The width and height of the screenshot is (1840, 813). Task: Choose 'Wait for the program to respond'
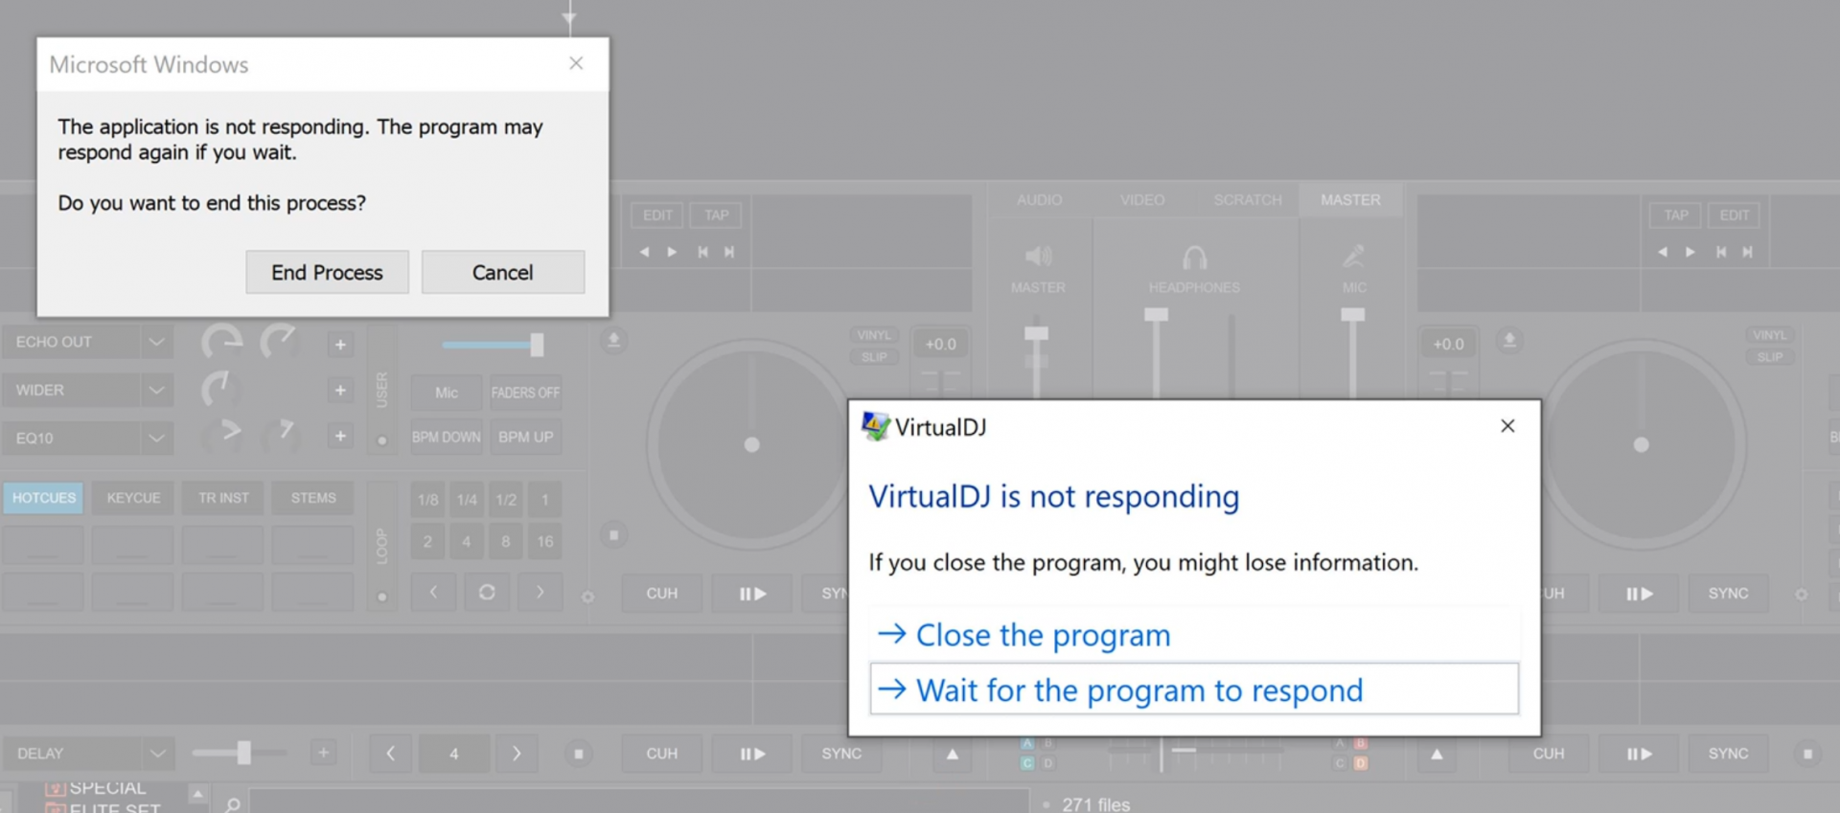pyautogui.click(x=1194, y=689)
